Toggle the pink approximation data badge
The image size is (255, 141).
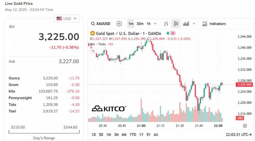tap(173, 33)
